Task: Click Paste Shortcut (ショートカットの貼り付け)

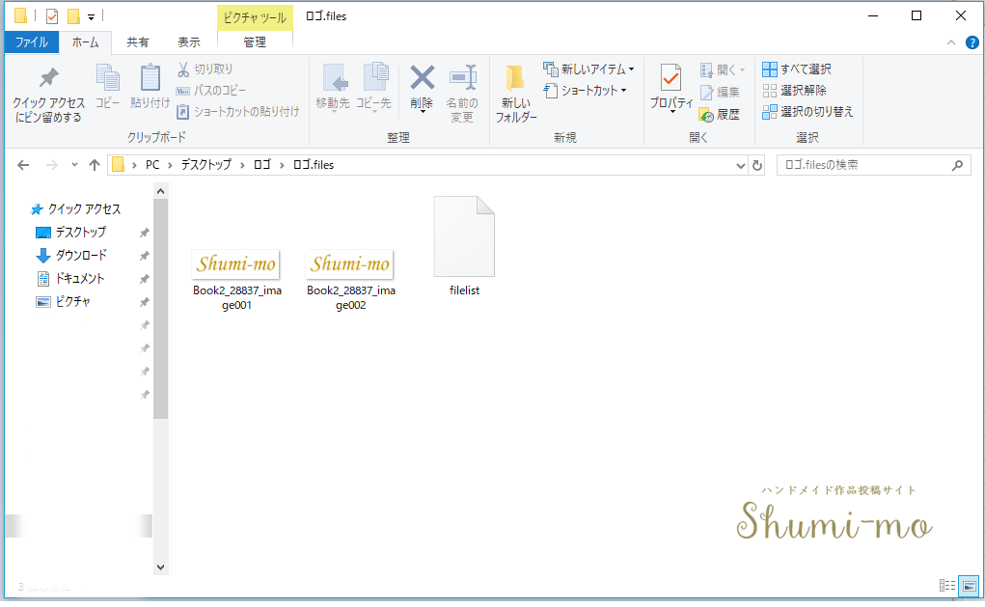Action: [x=237, y=112]
